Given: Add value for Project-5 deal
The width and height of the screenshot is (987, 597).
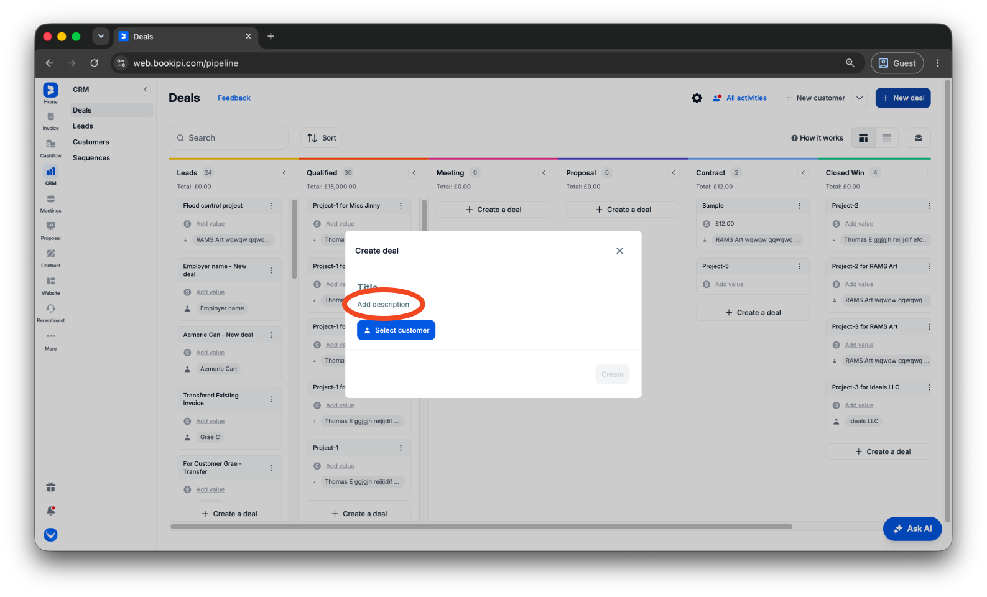Looking at the screenshot, I should (729, 284).
